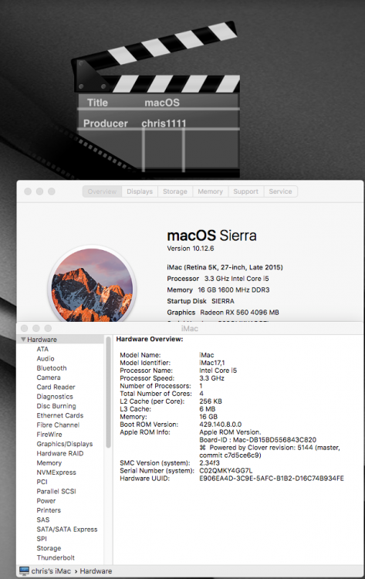This screenshot has height=579, width=365.
Task: Click the iMac Retina 5K model line
Action: point(225,267)
